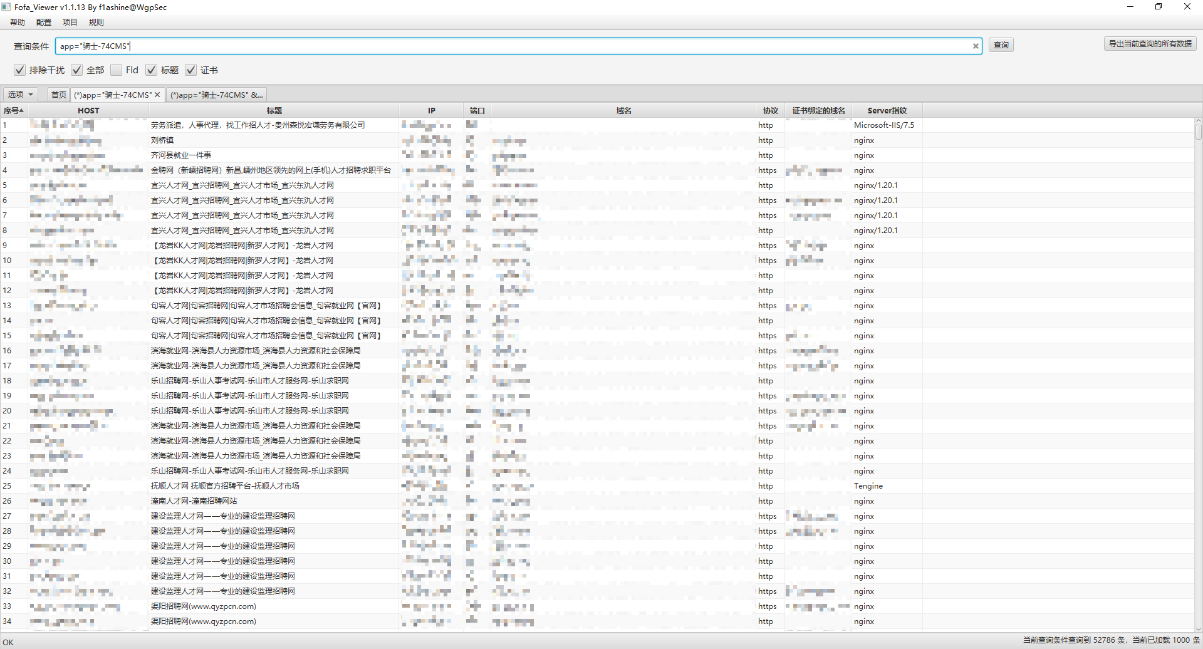This screenshot has width=1203, height=649.
Task: Minimize the Fofa_Viewer window
Action: point(1130,7)
